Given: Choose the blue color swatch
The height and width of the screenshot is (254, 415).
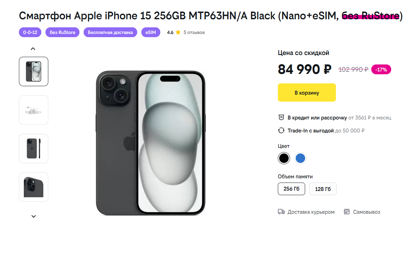Looking at the screenshot, I should (x=300, y=158).
